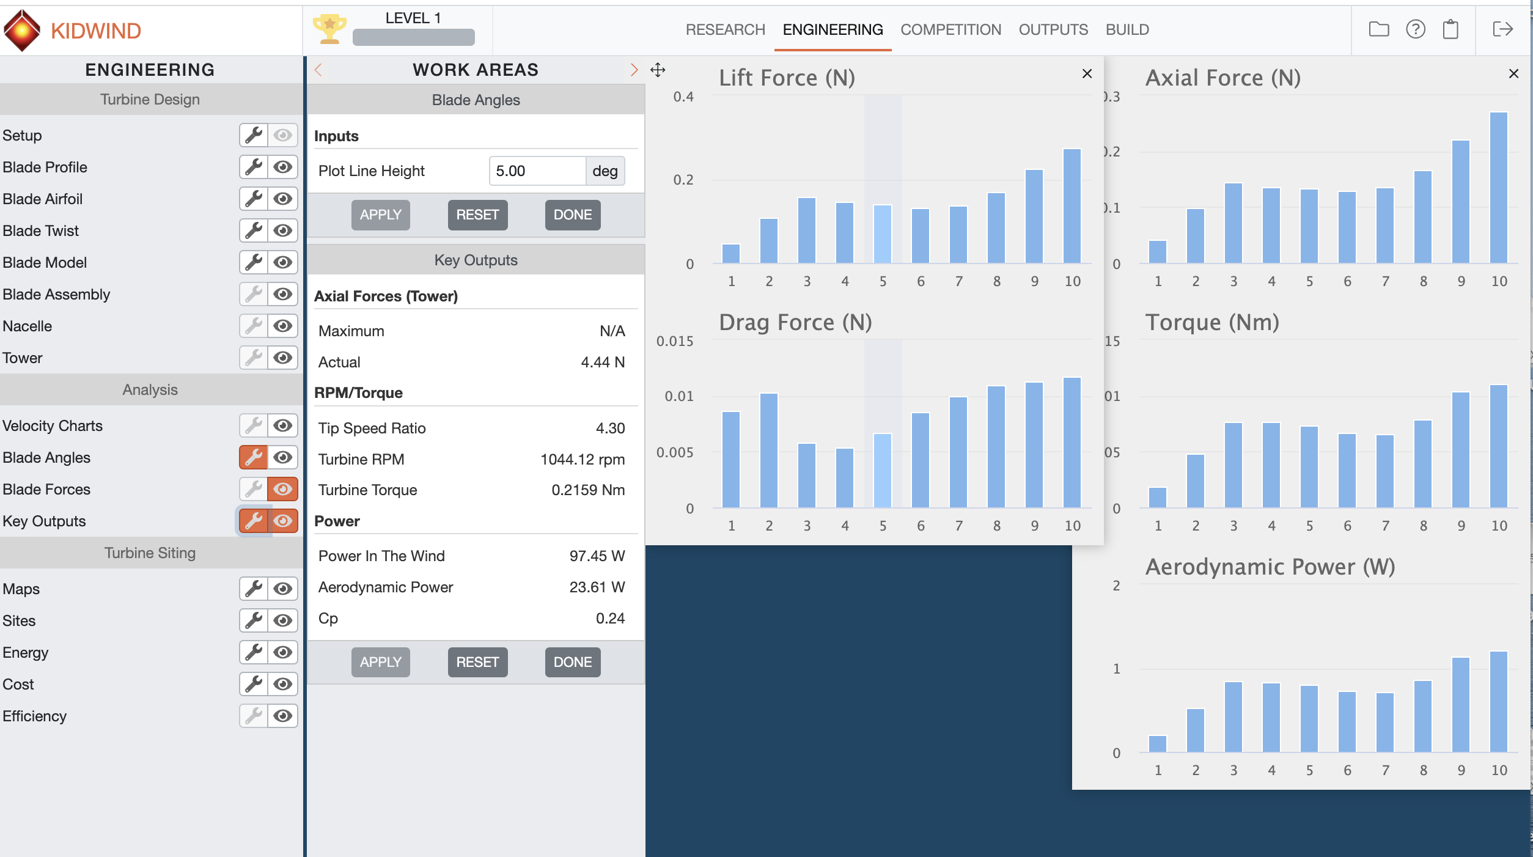The width and height of the screenshot is (1533, 857).
Task: Click the Plot Line Height input field
Action: pyautogui.click(x=537, y=171)
